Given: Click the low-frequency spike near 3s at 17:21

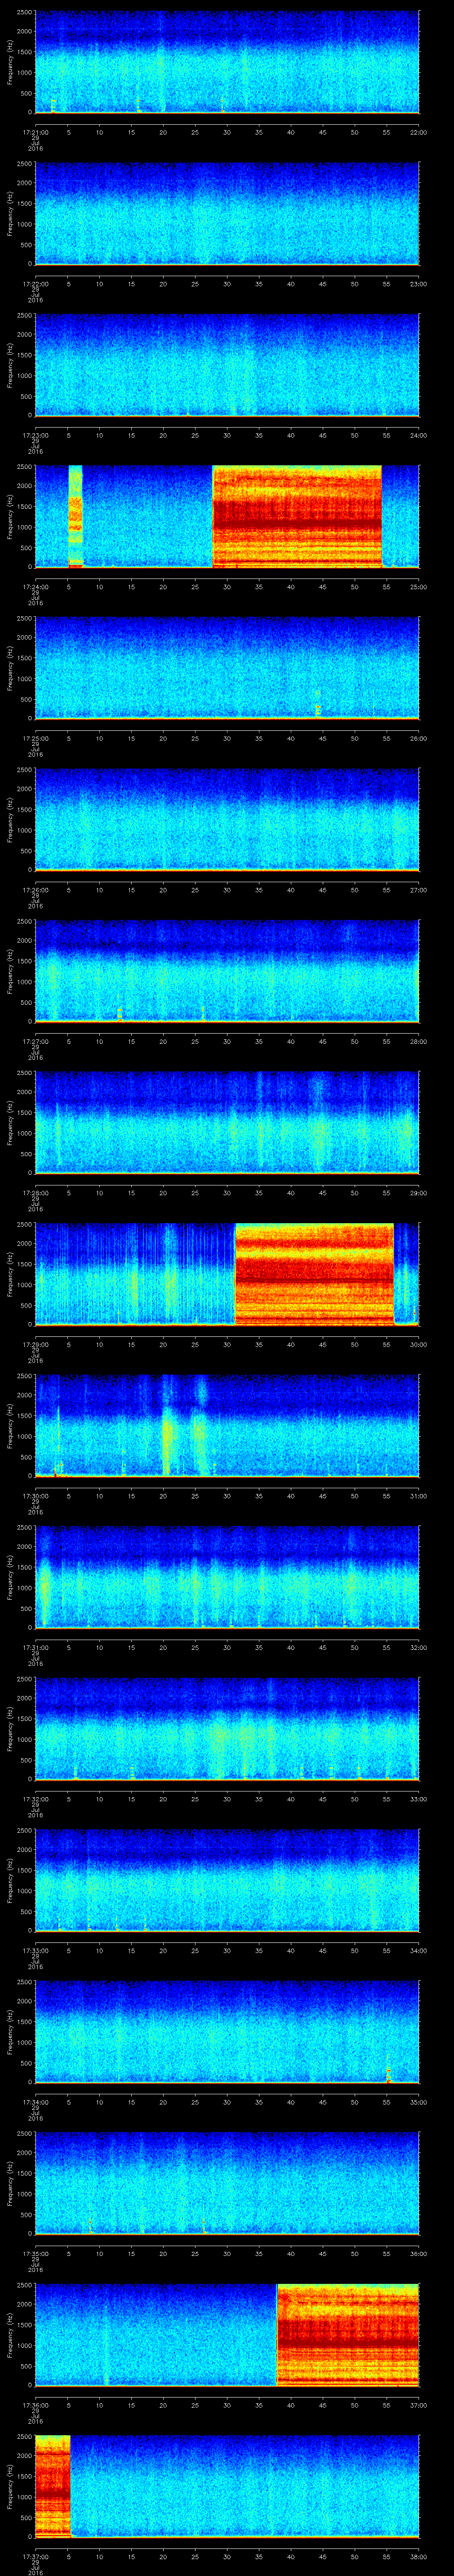Looking at the screenshot, I should 53,105.
